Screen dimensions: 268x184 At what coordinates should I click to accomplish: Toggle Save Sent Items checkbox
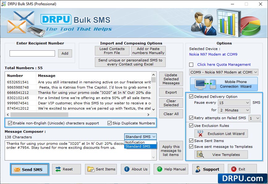click(191, 141)
